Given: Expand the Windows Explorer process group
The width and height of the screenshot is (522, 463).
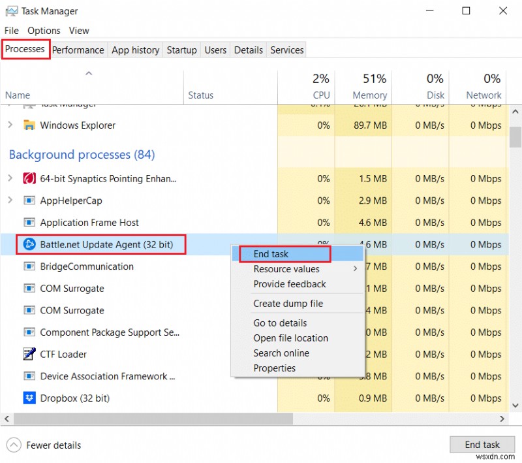Looking at the screenshot, I should [10, 125].
